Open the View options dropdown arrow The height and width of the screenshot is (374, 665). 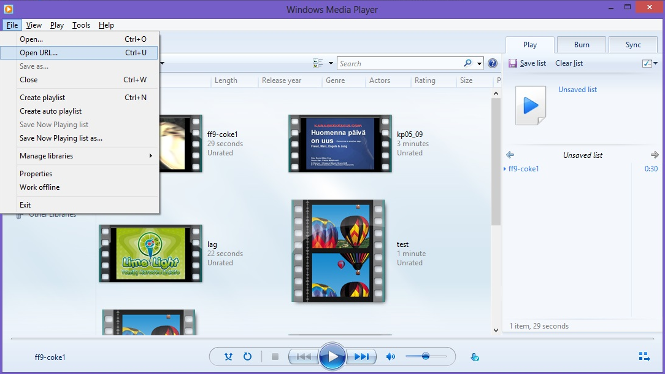331,63
